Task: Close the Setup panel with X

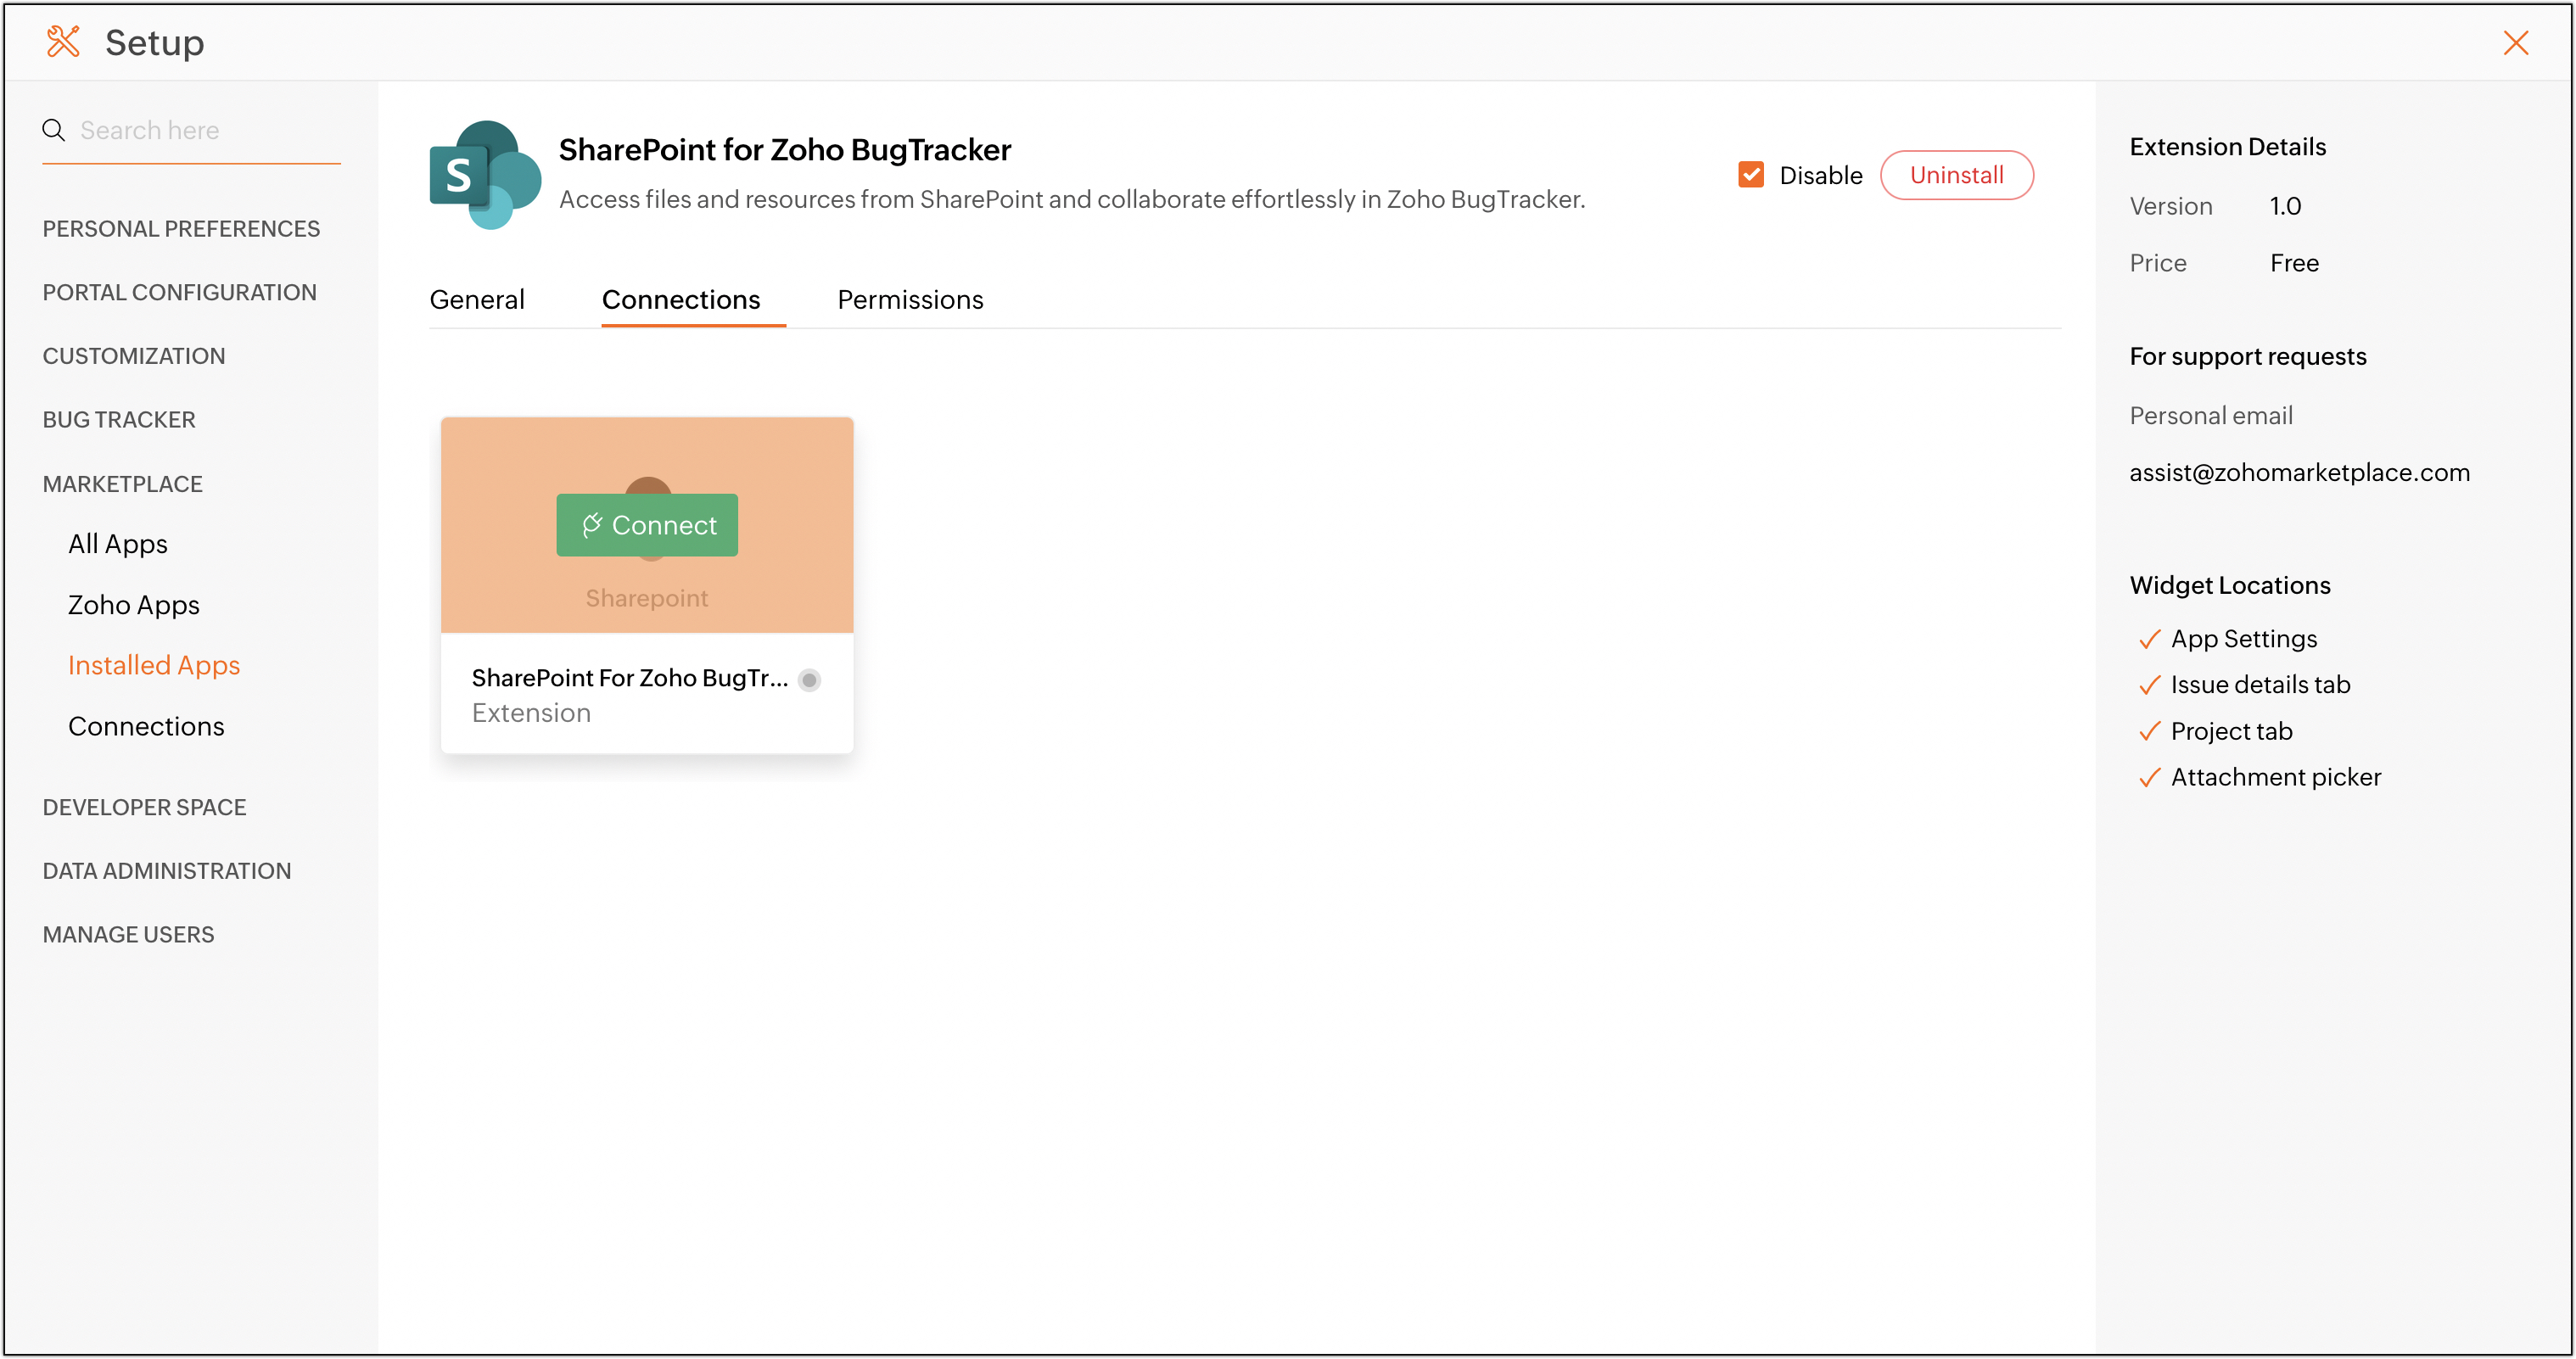Action: pos(2515,43)
